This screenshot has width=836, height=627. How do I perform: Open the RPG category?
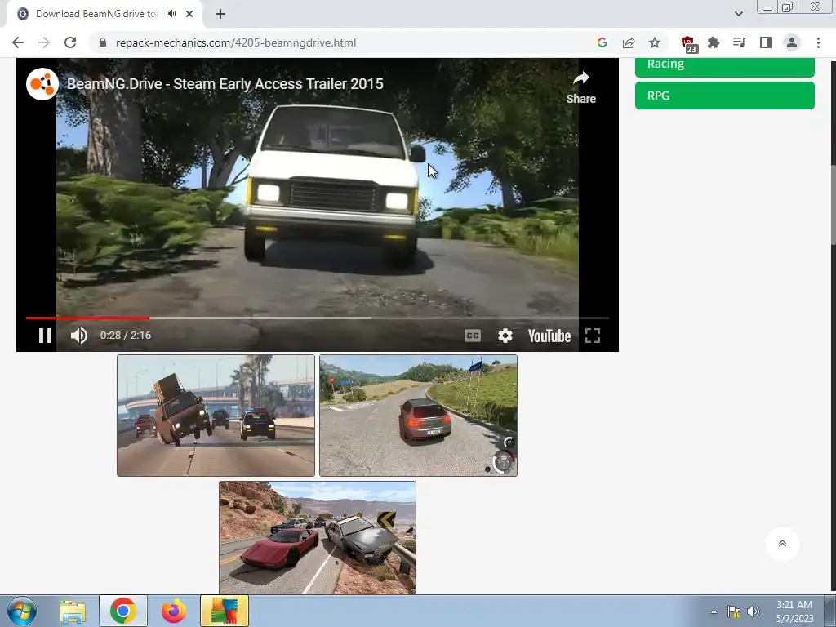pyautogui.click(x=725, y=96)
